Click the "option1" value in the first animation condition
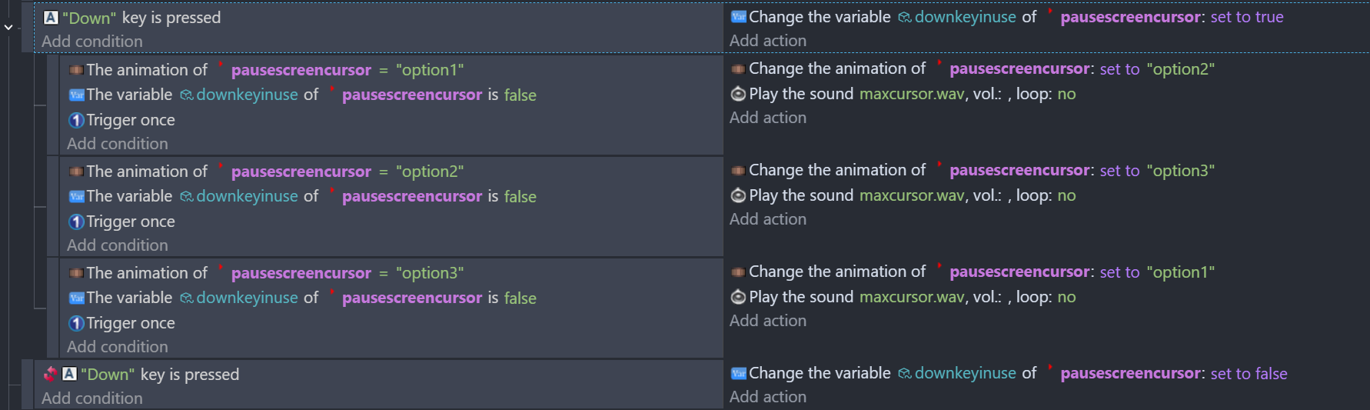Image resolution: width=1370 pixels, height=410 pixels. 430,70
